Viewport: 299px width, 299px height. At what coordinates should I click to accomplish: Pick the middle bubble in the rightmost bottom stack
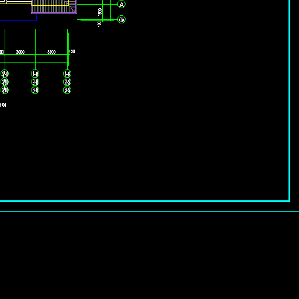[x=67, y=82]
